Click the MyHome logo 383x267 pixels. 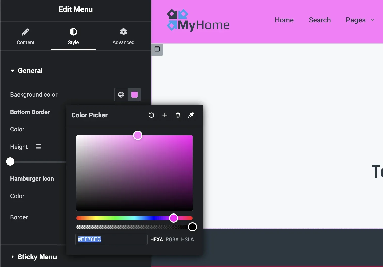(x=198, y=20)
